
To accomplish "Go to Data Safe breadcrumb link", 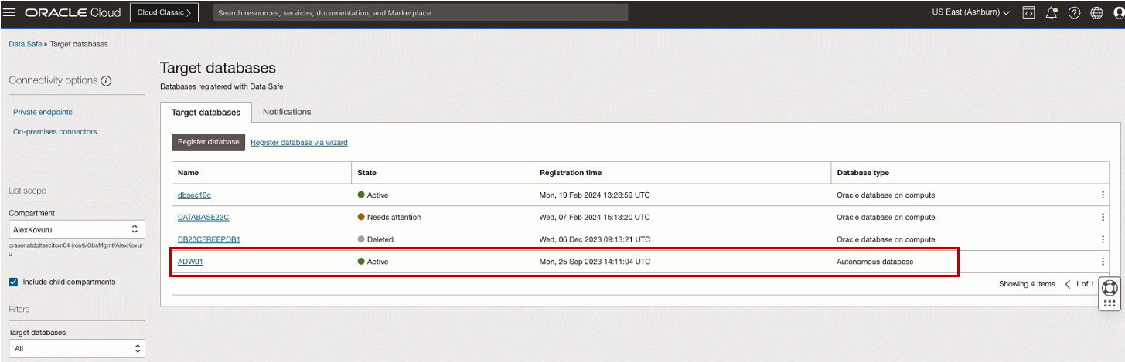I will 26,44.
